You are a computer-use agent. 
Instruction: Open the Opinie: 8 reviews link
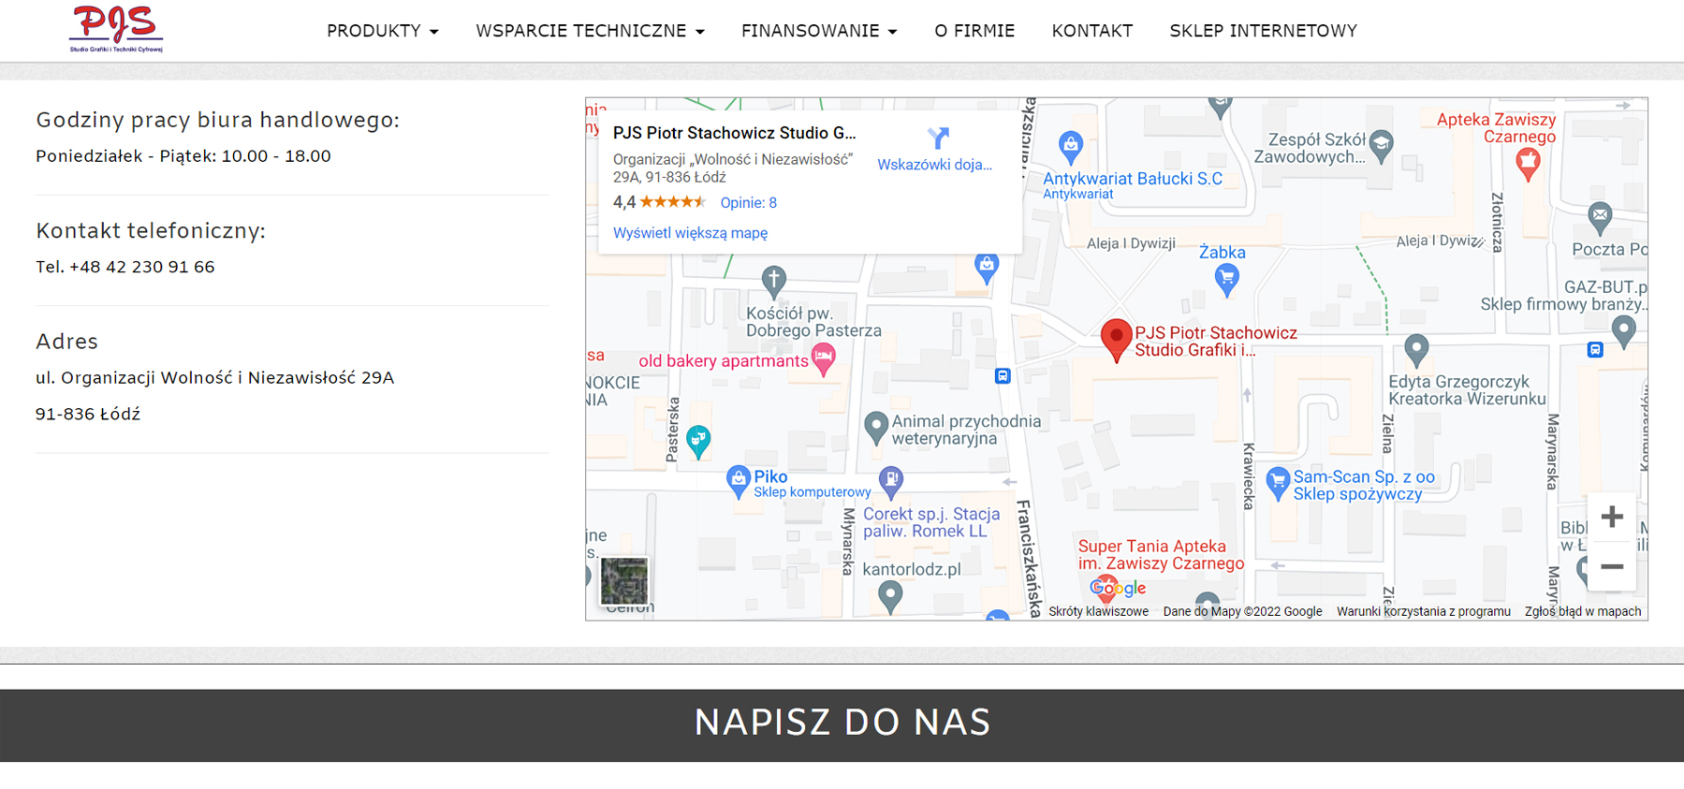click(x=748, y=202)
